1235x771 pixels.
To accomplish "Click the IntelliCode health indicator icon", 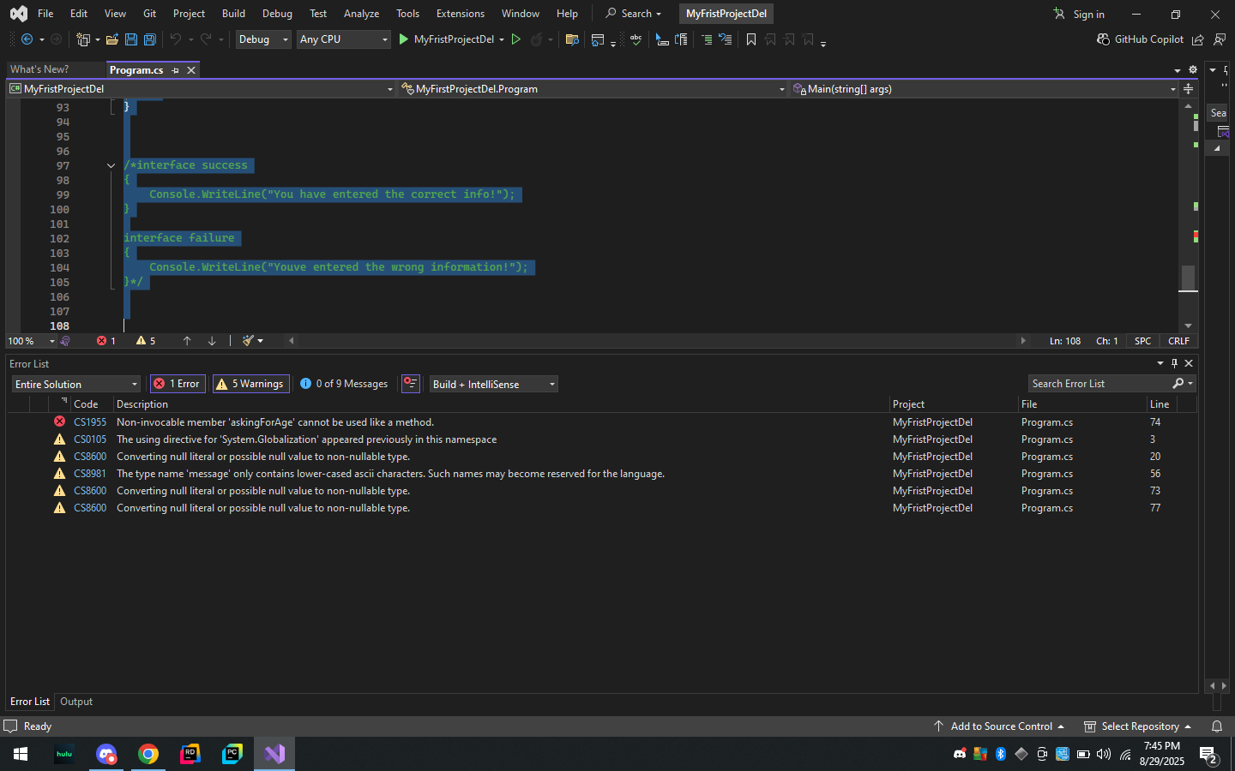I will pos(65,341).
